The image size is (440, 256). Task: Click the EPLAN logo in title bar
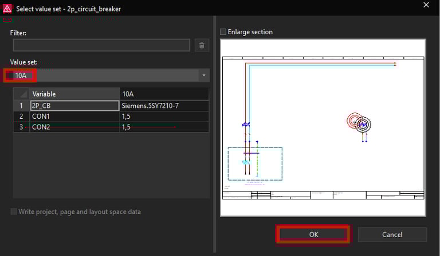[x=7, y=9]
